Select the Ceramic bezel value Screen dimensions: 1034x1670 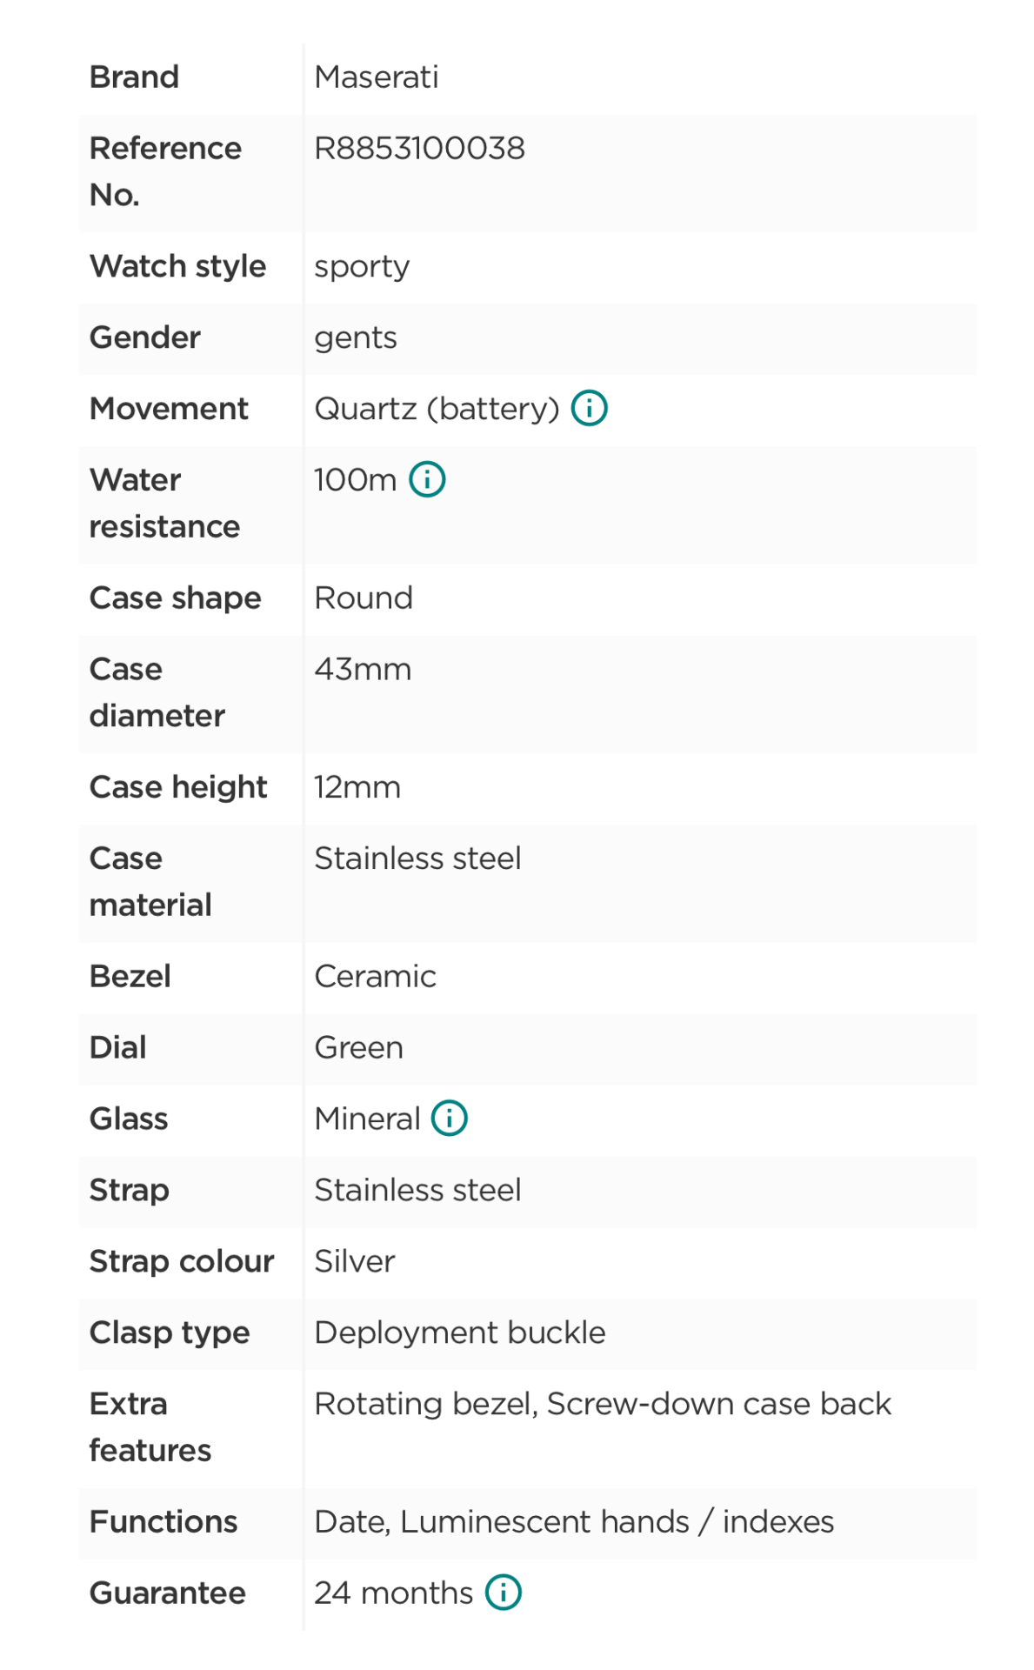click(x=375, y=977)
